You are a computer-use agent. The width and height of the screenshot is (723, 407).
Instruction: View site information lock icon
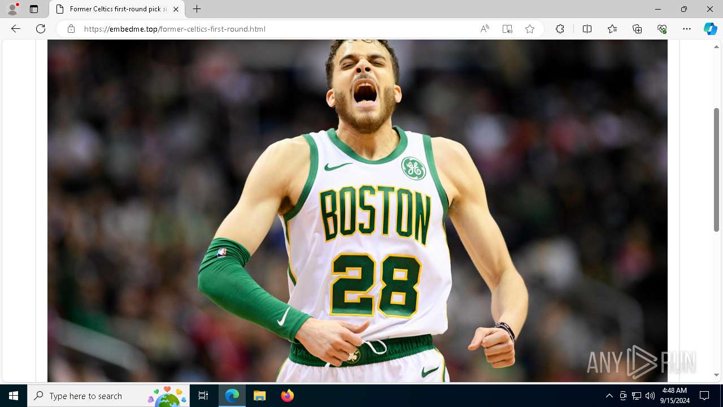pos(71,29)
